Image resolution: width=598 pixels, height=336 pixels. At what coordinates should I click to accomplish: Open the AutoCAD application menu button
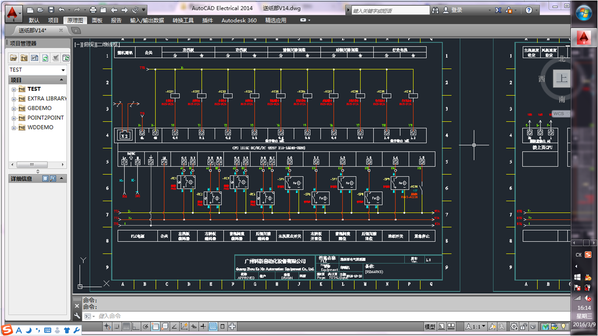[x=14, y=12]
